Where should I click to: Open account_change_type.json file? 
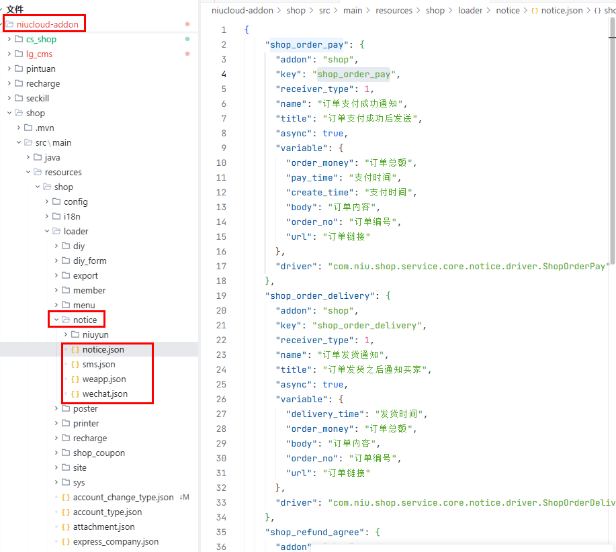point(123,498)
